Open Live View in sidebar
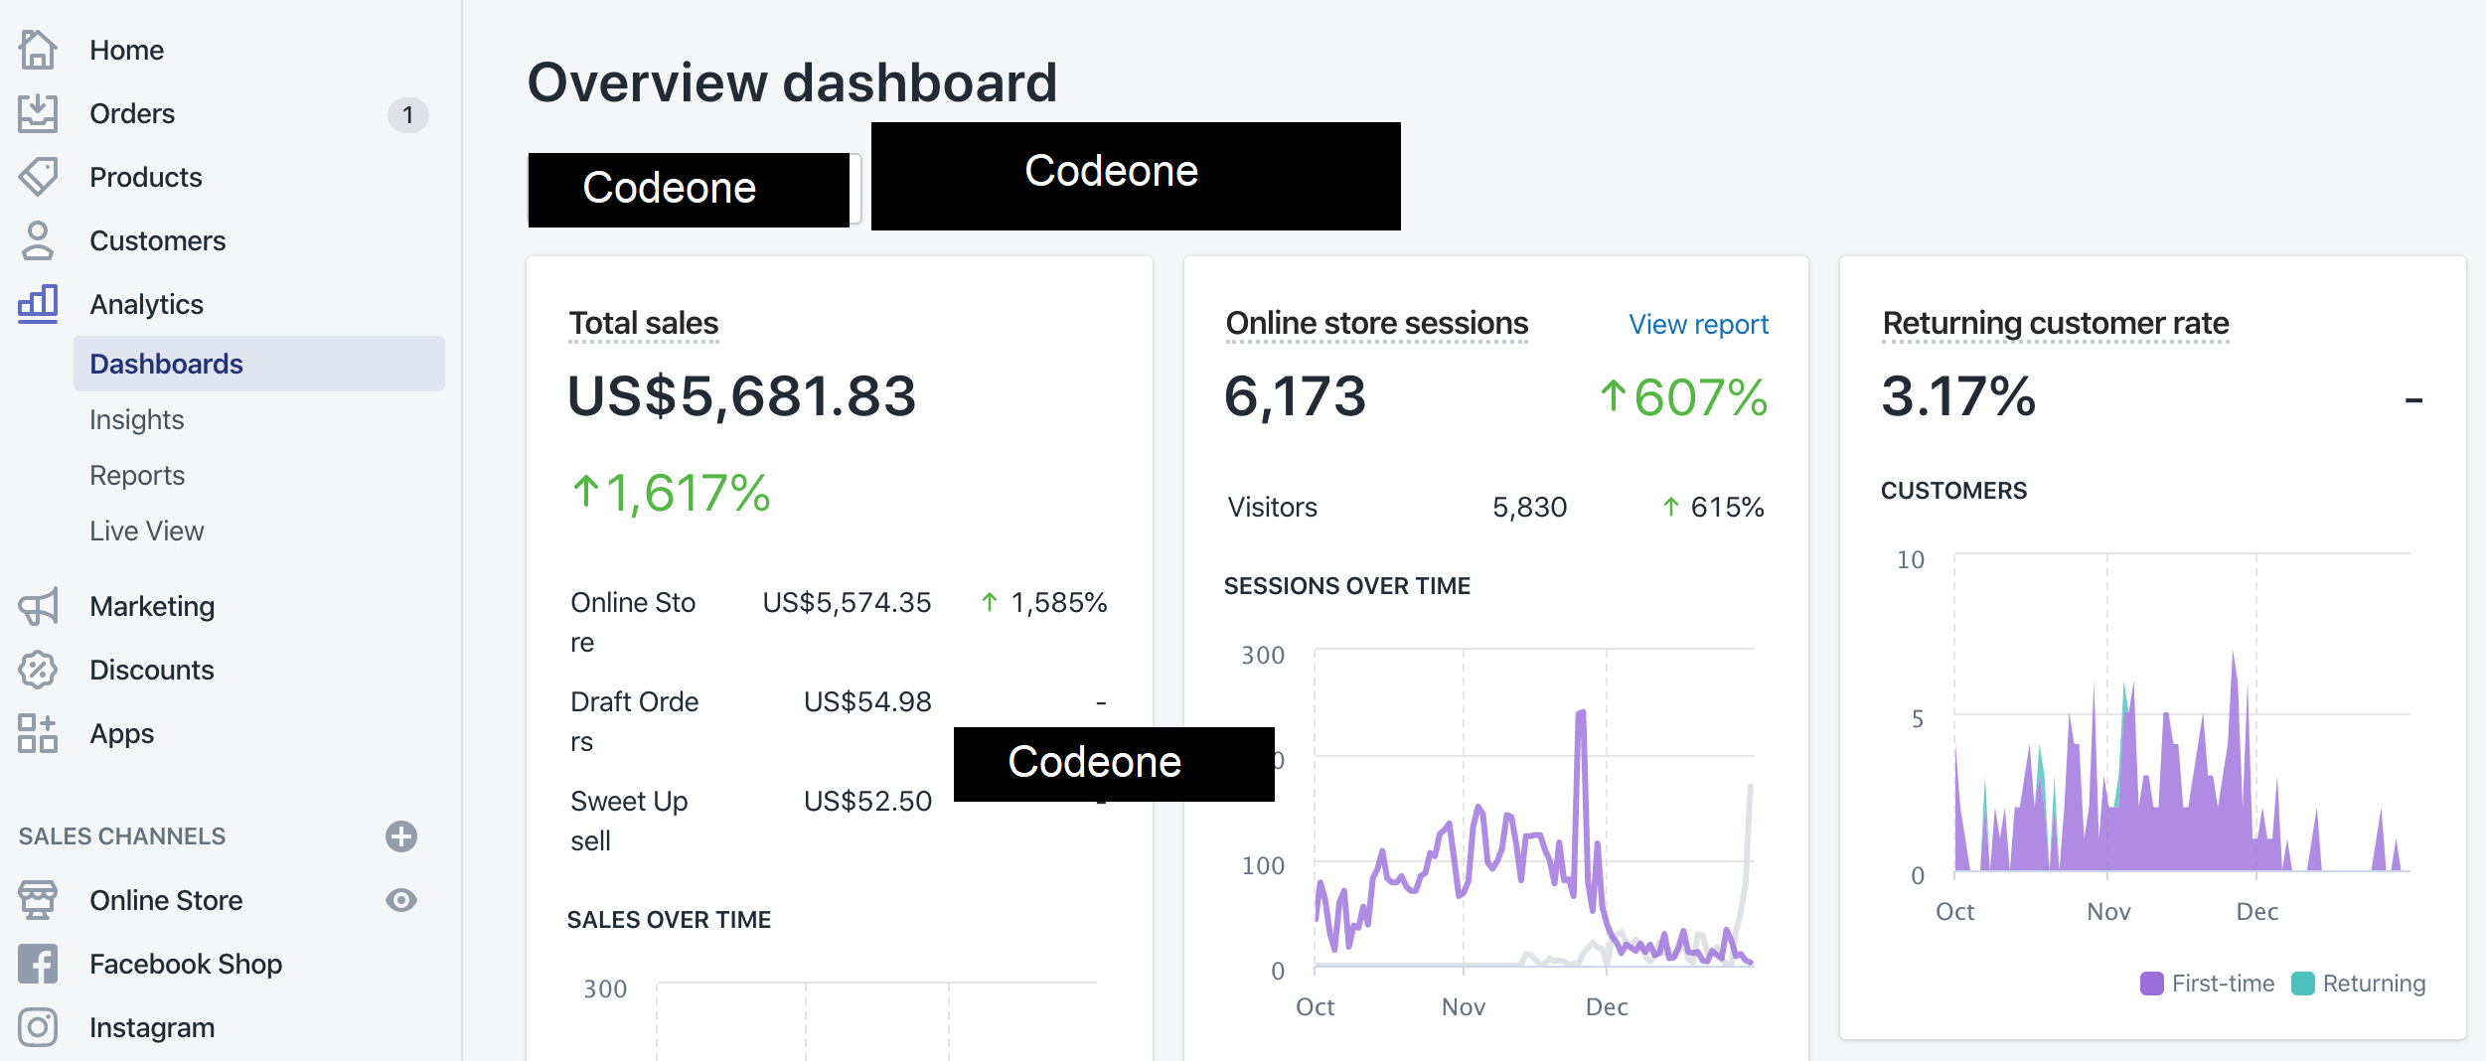Viewport: 2486px width, 1061px height. click(x=147, y=530)
